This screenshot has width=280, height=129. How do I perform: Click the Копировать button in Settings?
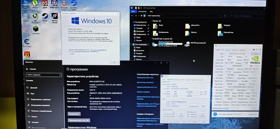[74, 114]
